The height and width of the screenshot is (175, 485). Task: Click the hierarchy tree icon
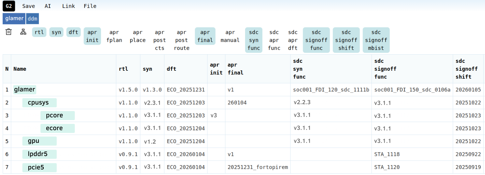(23, 32)
